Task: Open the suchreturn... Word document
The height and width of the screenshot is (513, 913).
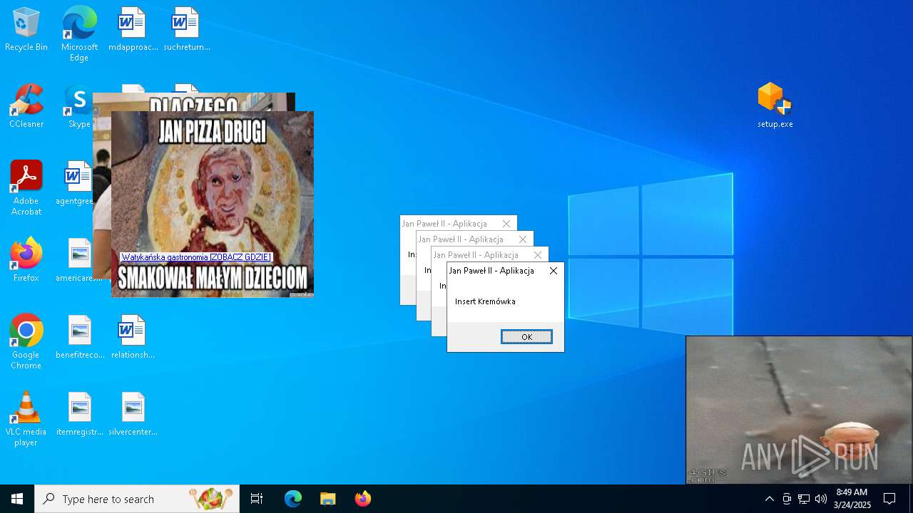Action: [x=186, y=30]
